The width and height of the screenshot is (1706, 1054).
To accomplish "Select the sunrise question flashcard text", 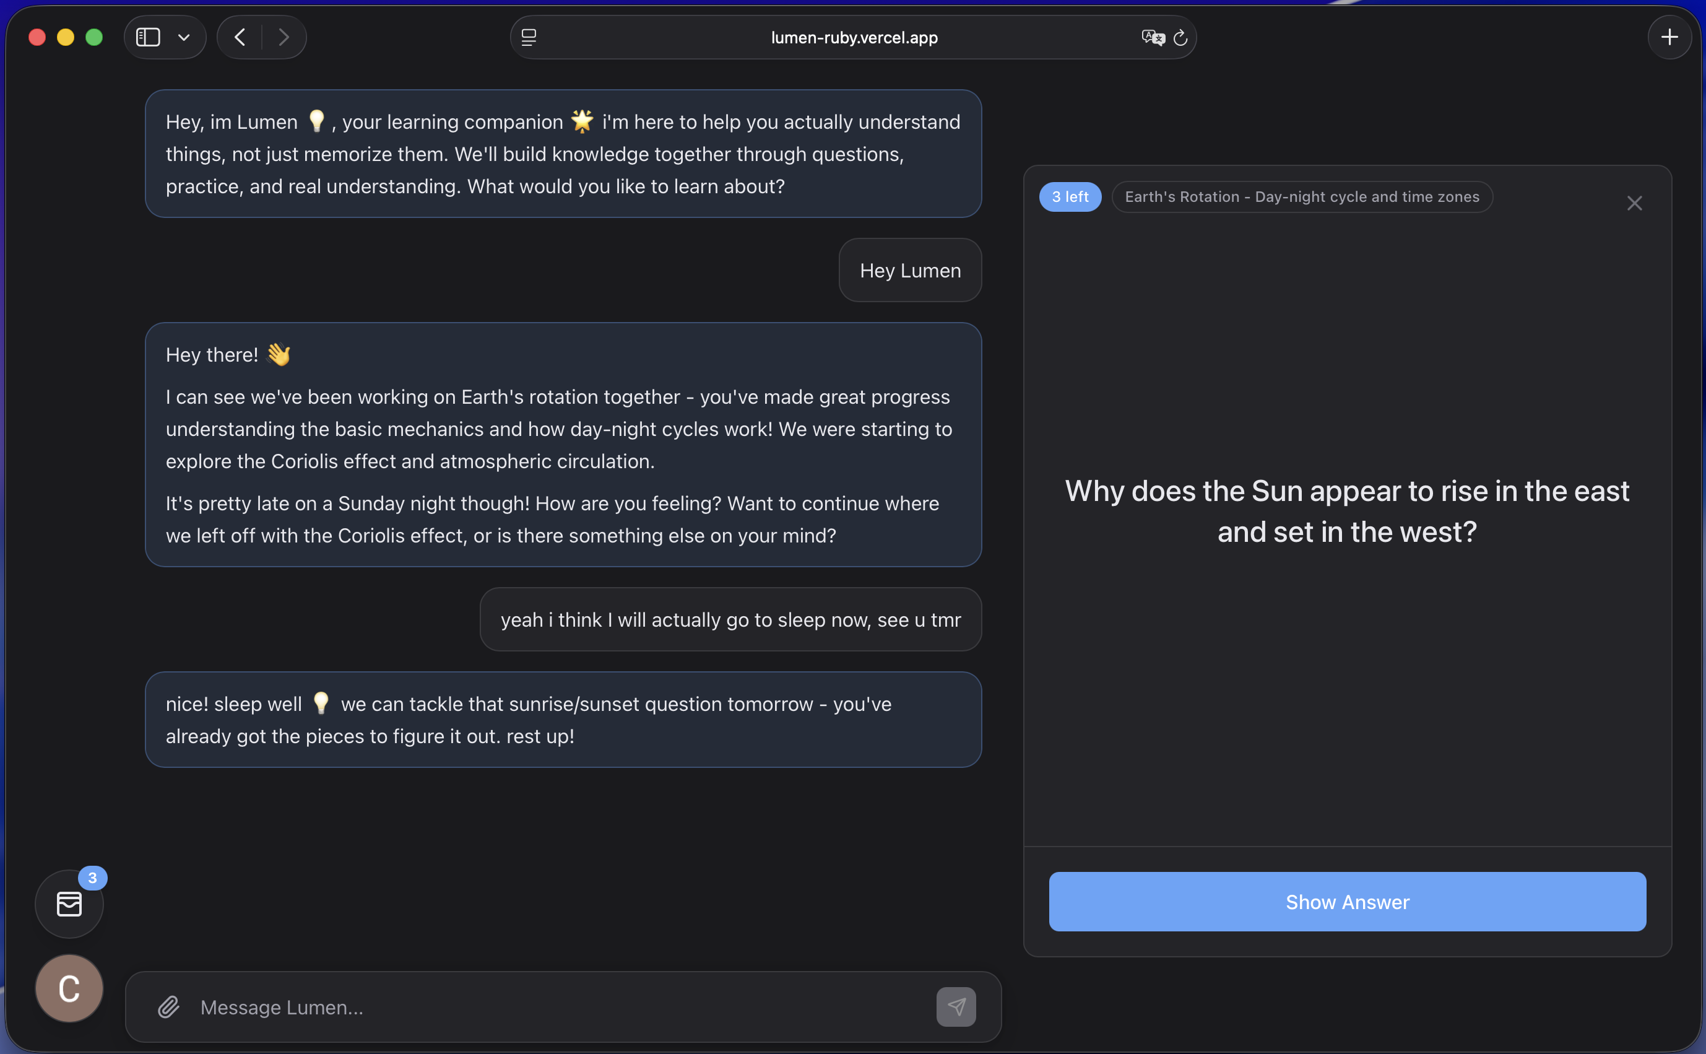I will click(x=1346, y=511).
